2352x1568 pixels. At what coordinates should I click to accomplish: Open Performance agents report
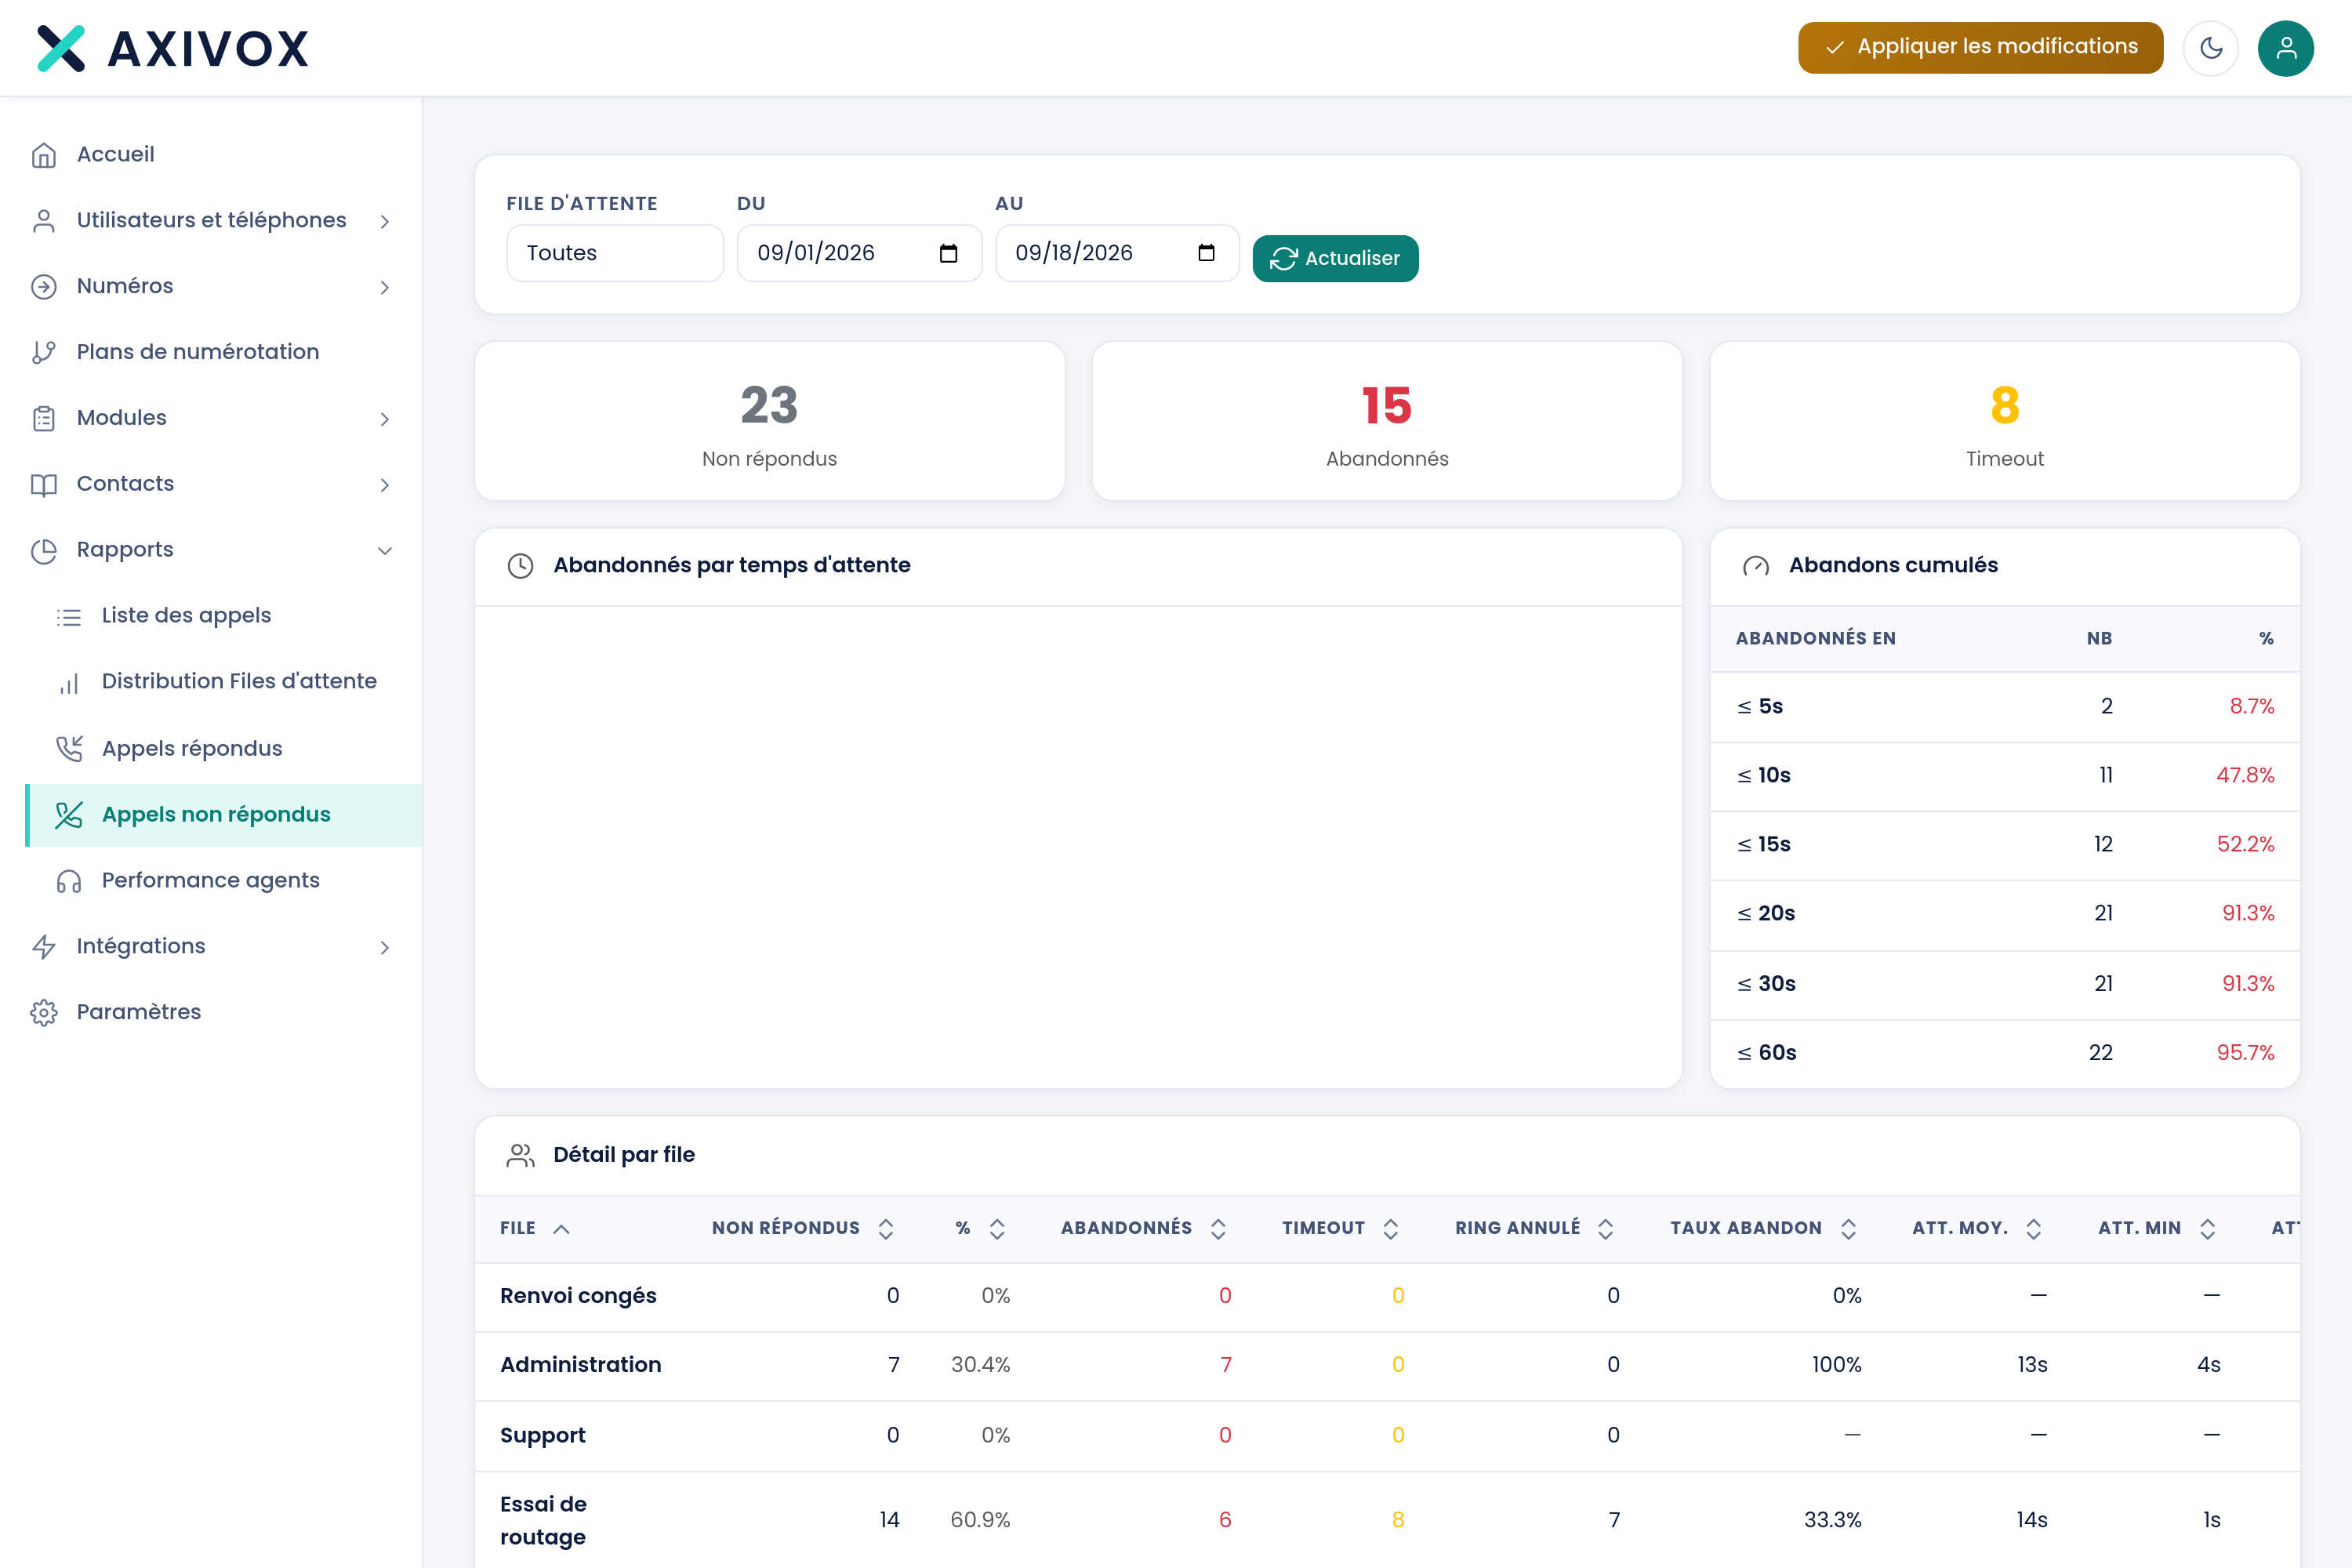(211, 880)
